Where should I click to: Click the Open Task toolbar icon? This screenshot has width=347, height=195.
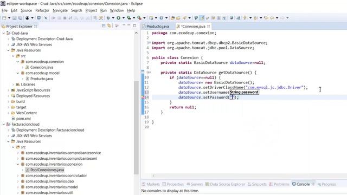coord(178,18)
